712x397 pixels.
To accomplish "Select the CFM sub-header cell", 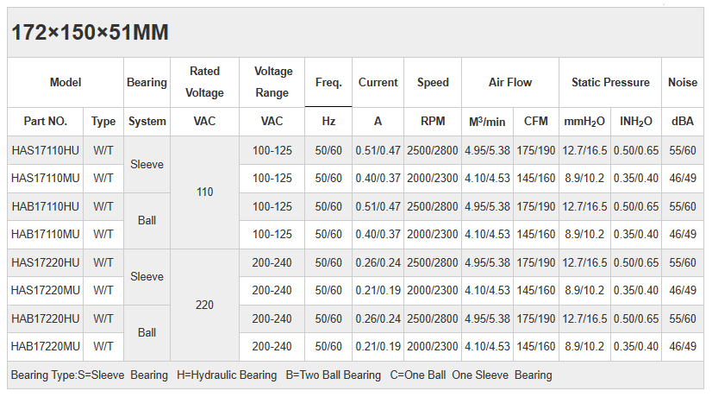I will coord(536,122).
